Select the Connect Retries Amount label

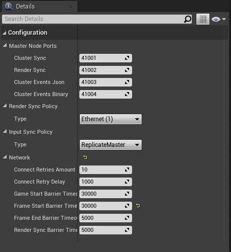[x=45, y=170]
